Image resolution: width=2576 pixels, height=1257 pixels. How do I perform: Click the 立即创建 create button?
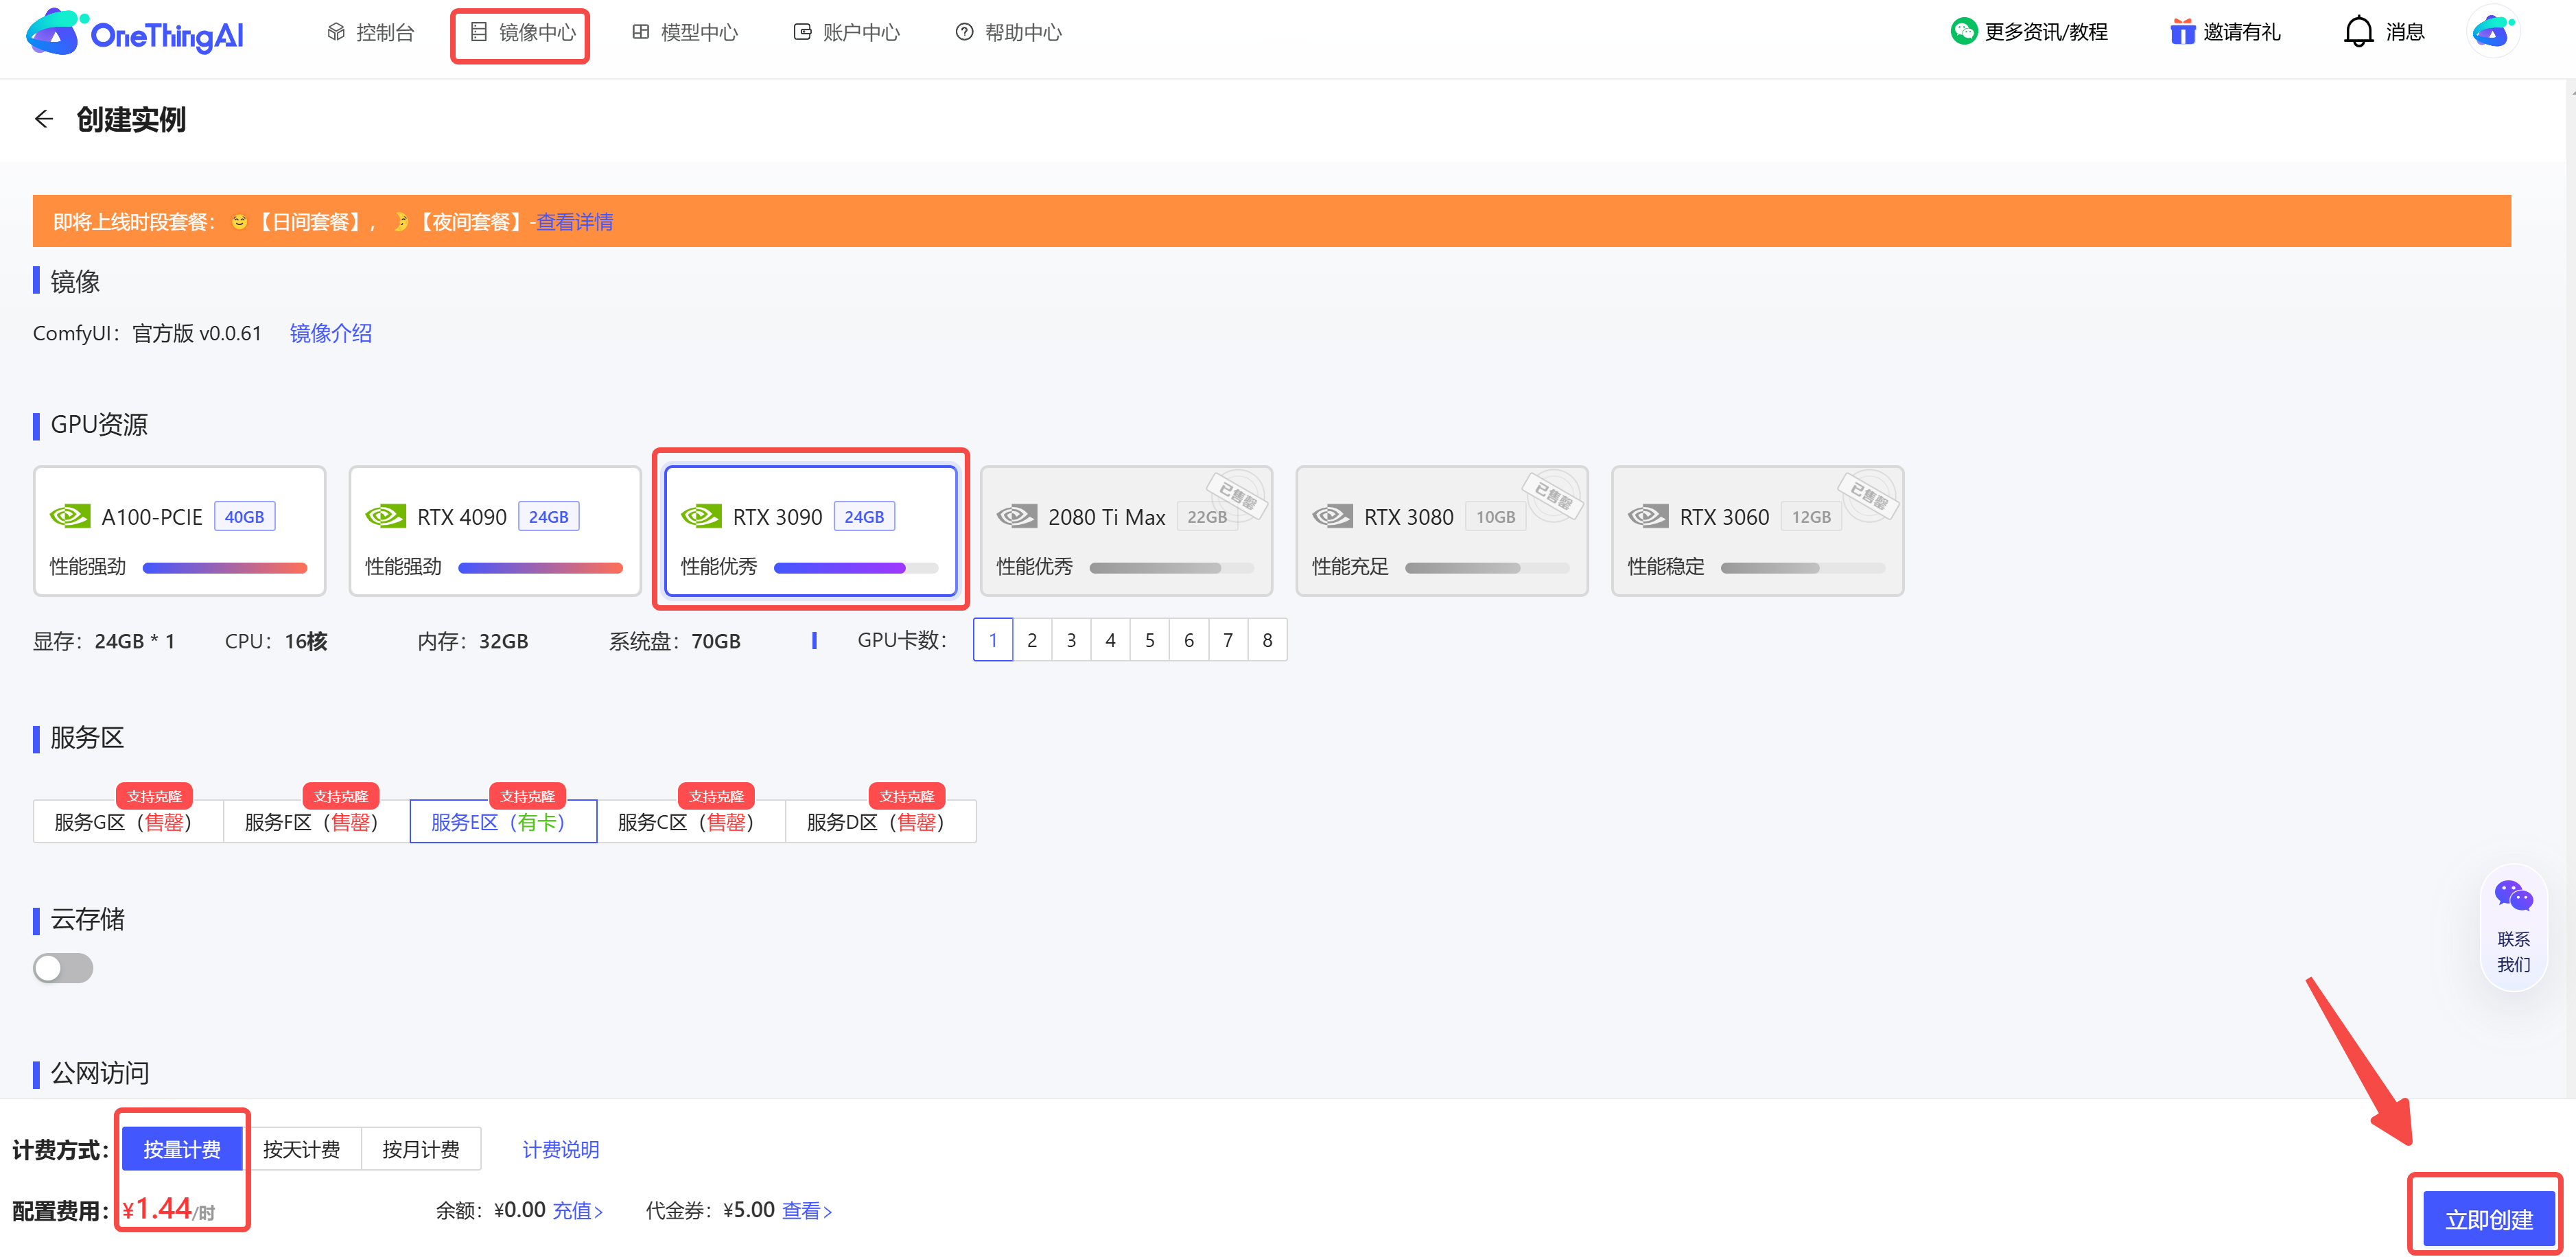(2488, 1219)
